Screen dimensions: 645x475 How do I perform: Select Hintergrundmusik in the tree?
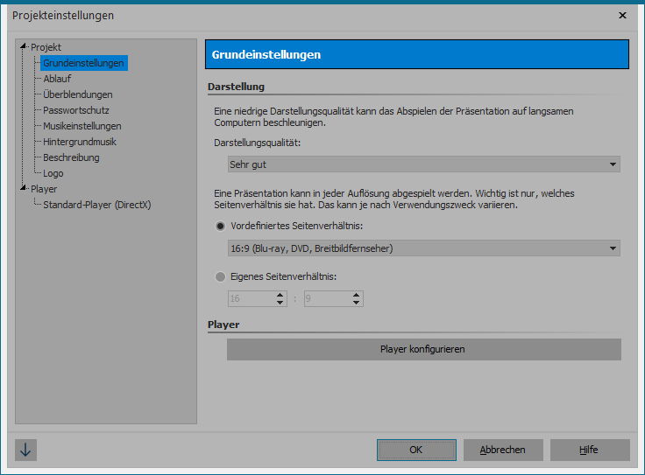click(x=80, y=142)
